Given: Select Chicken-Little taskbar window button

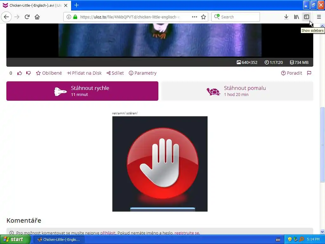Looking at the screenshot, I should [59, 240].
